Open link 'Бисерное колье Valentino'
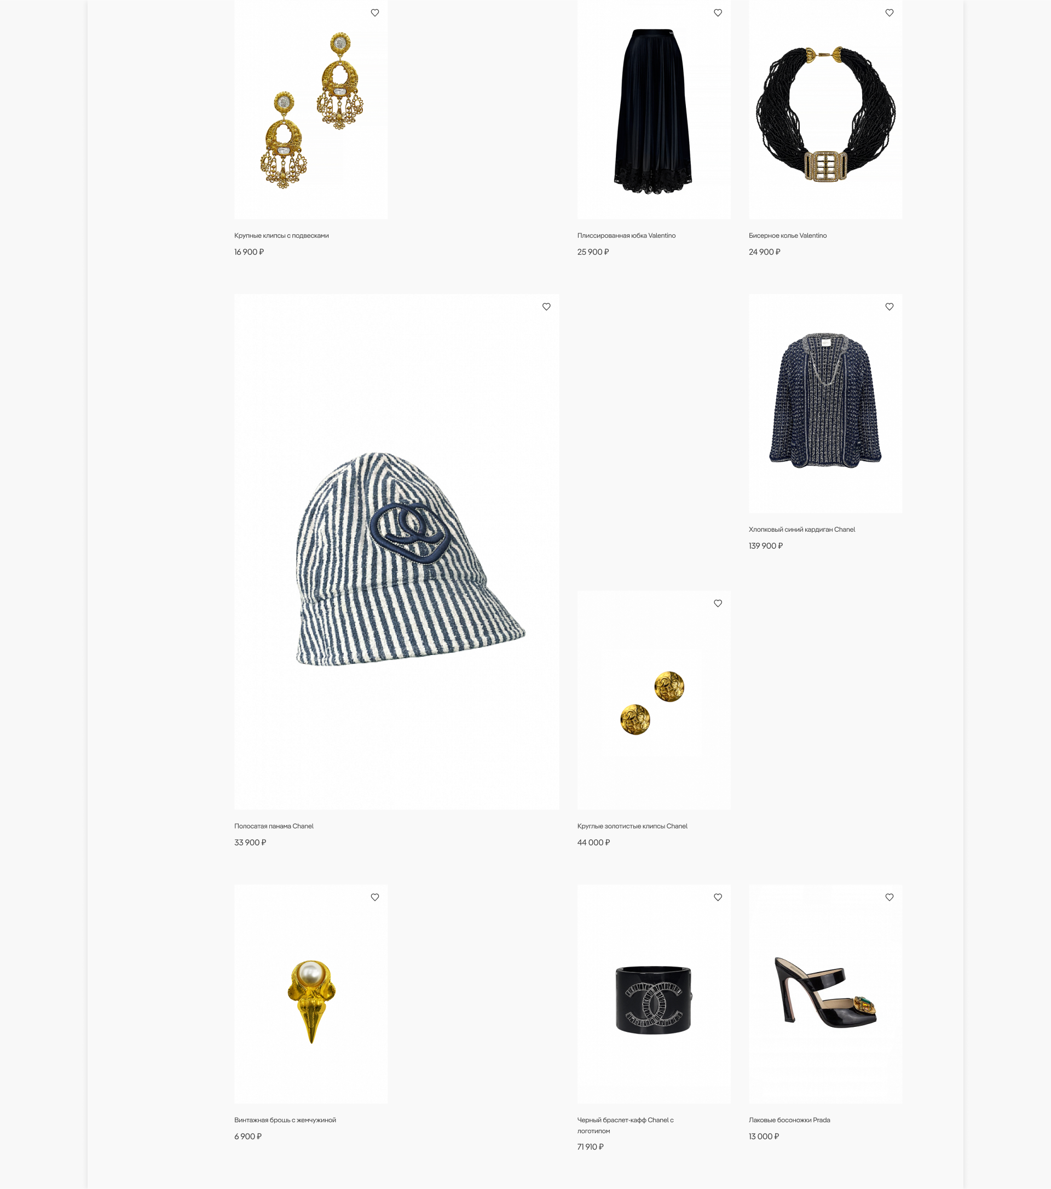The height and width of the screenshot is (1189, 1051). coord(788,235)
